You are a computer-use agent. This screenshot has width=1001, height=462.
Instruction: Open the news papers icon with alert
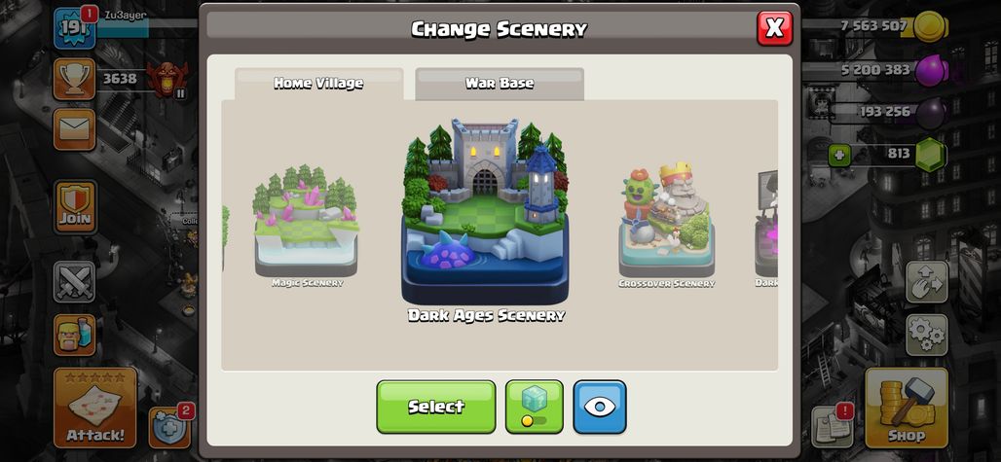click(x=833, y=426)
